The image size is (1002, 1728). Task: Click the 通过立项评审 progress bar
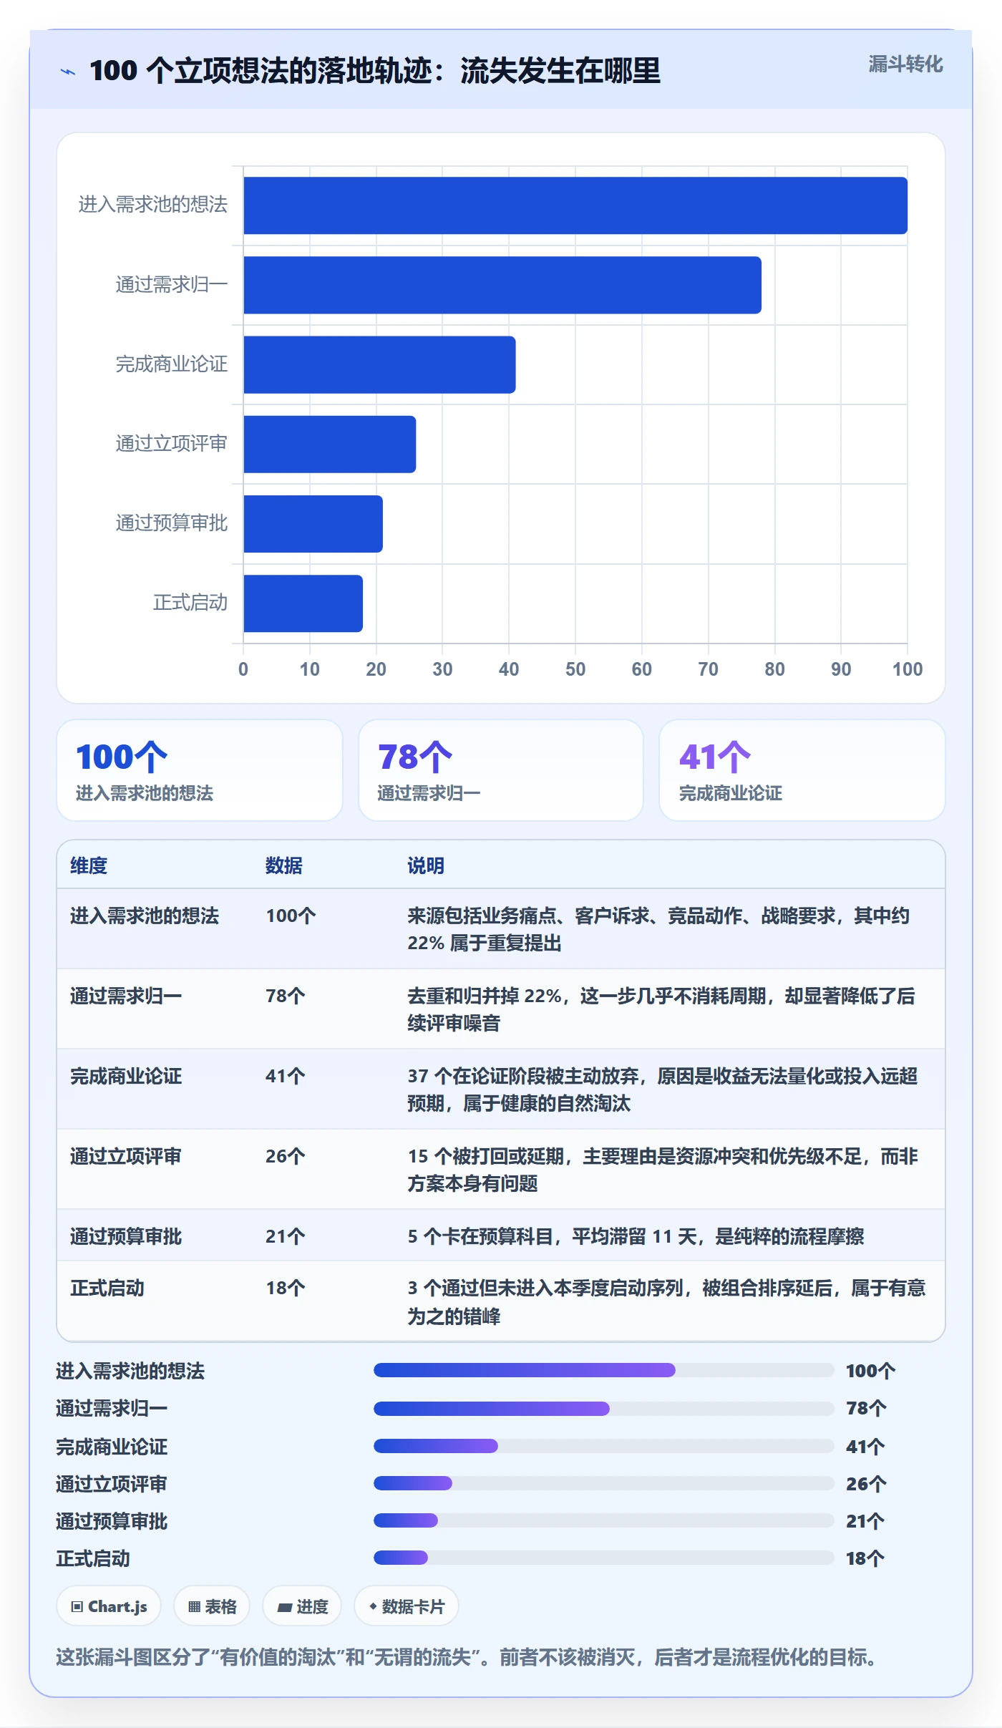(x=604, y=1483)
